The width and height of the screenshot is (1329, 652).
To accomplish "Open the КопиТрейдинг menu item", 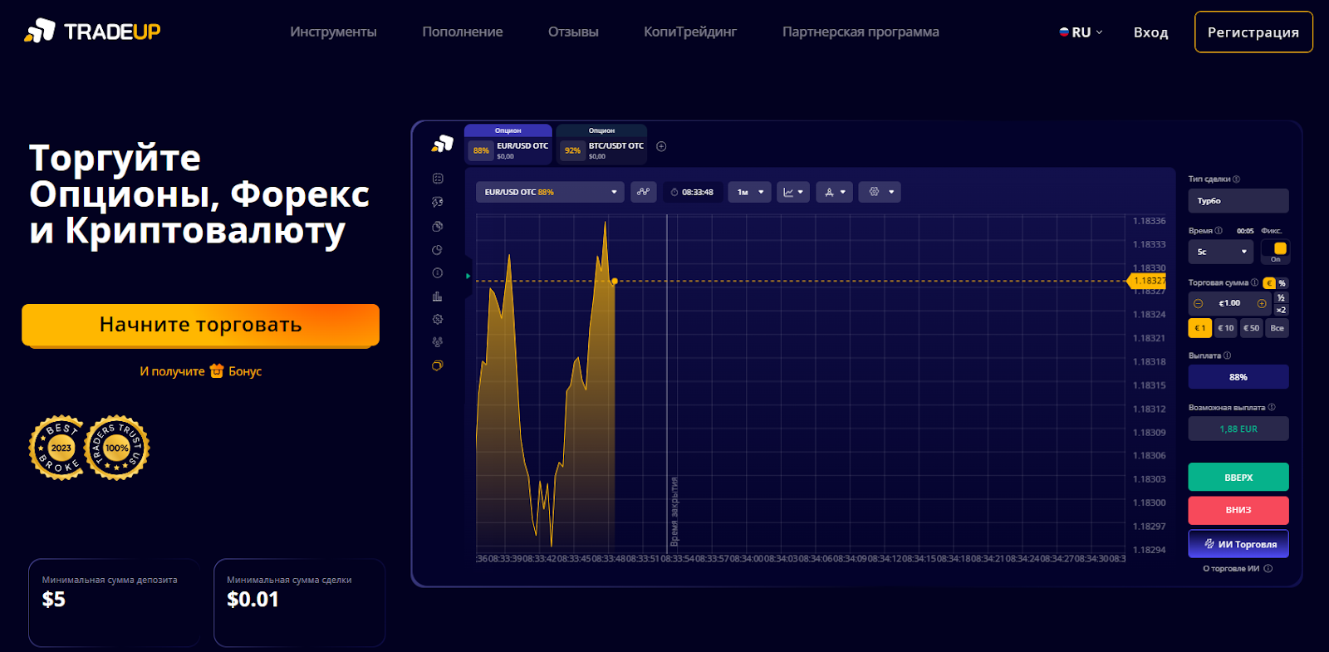I will pos(689,32).
